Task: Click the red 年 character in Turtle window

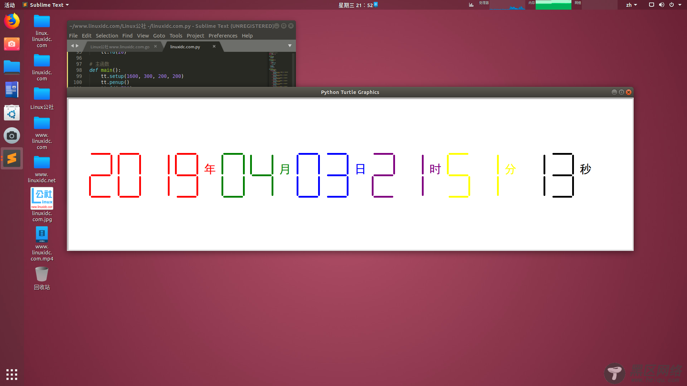Action: click(210, 169)
